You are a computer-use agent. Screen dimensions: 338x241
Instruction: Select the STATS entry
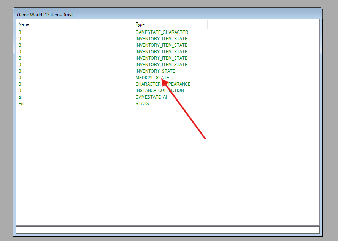142,104
